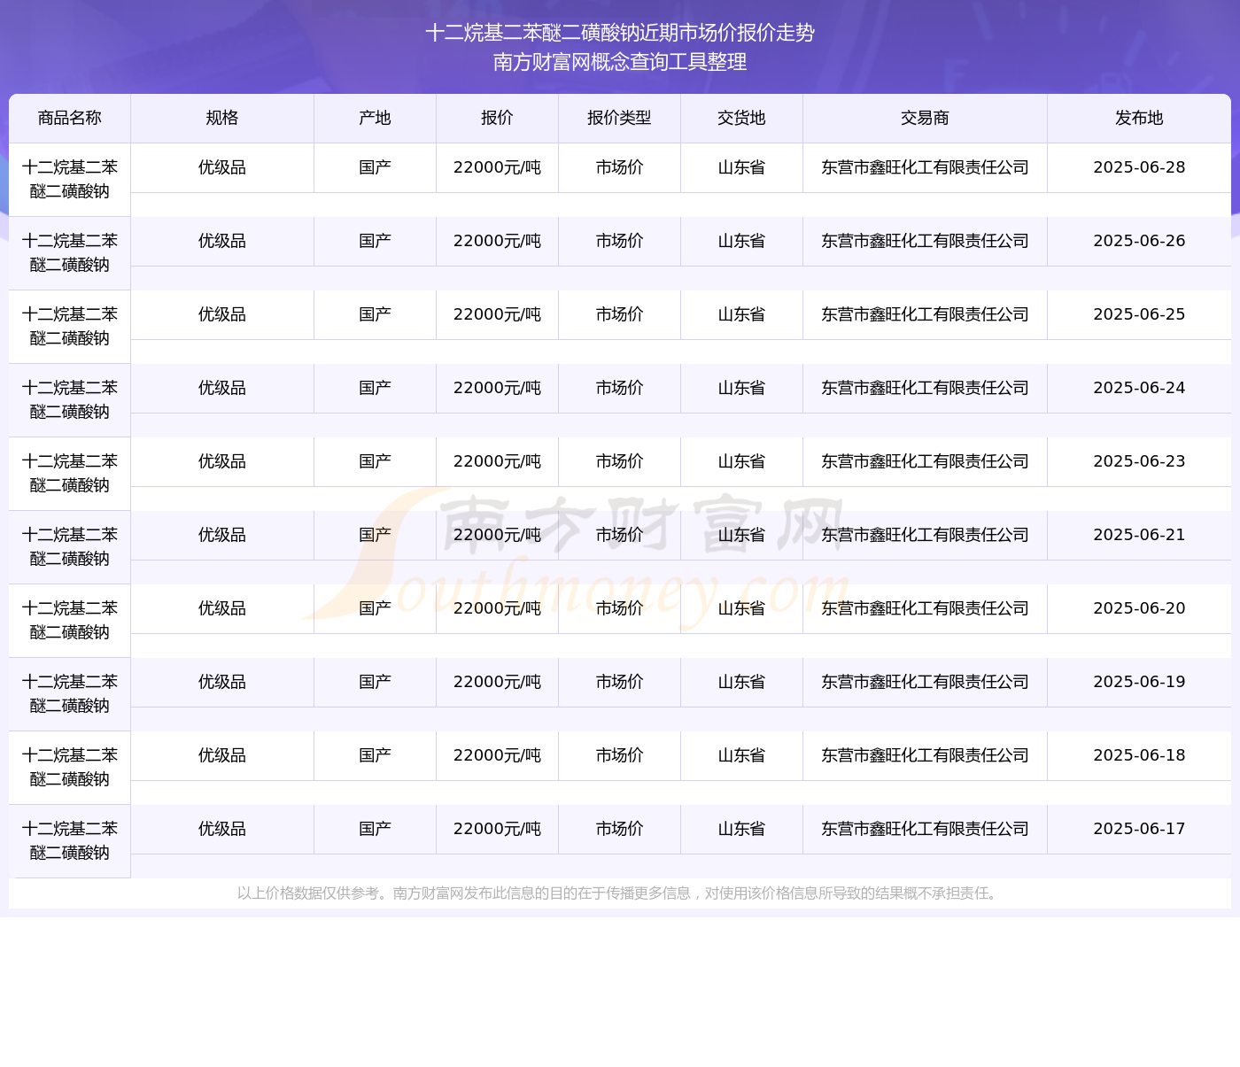Click 山东省 in the 2025-06-17 row
This screenshot has width=1240, height=1067.
[741, 829]
